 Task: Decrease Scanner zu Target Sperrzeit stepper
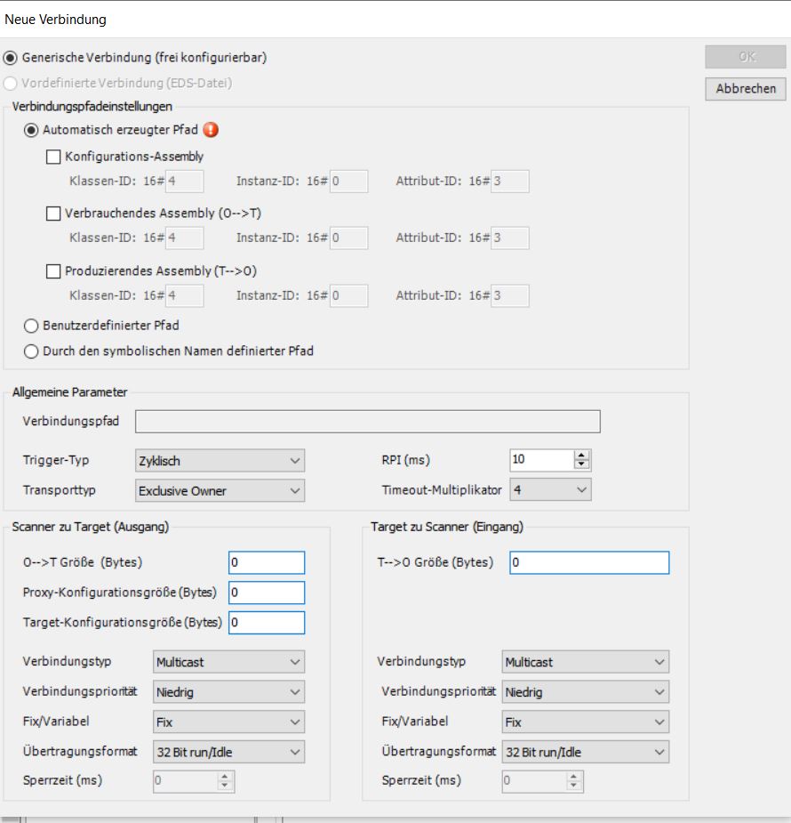point(225,786)
